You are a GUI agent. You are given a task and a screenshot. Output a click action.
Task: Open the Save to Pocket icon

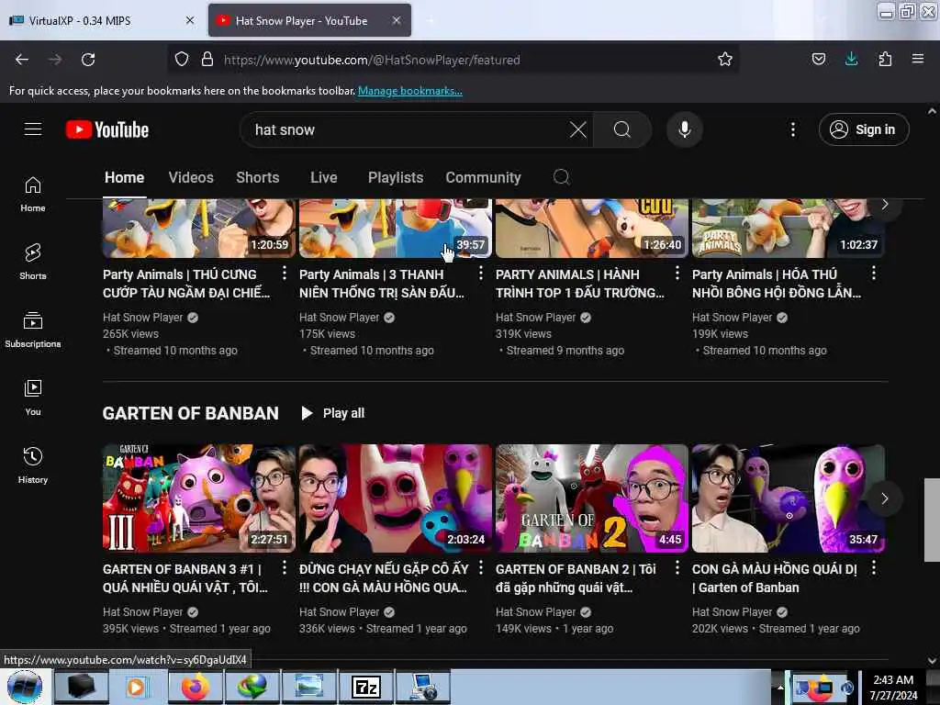point(818,59)
